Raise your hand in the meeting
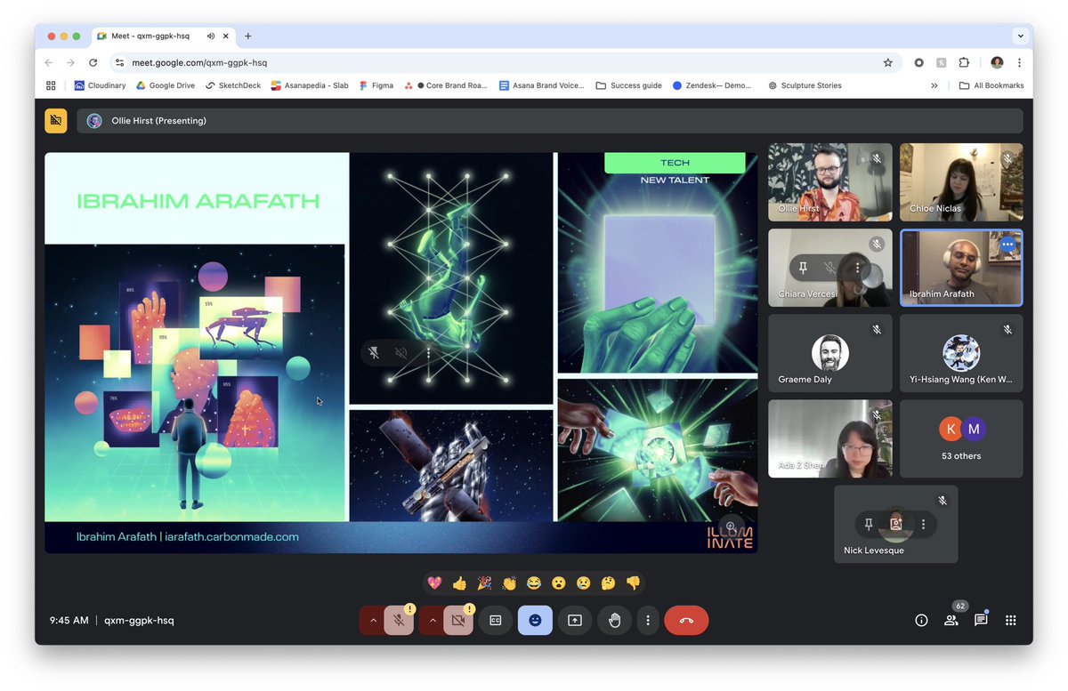1068x691 pixels. [614, 620]
